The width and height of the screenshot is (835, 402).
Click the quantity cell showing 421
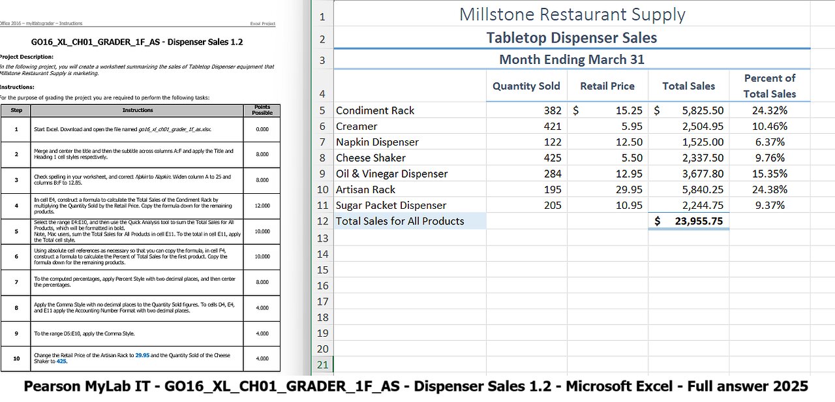(x=526, y=126)
